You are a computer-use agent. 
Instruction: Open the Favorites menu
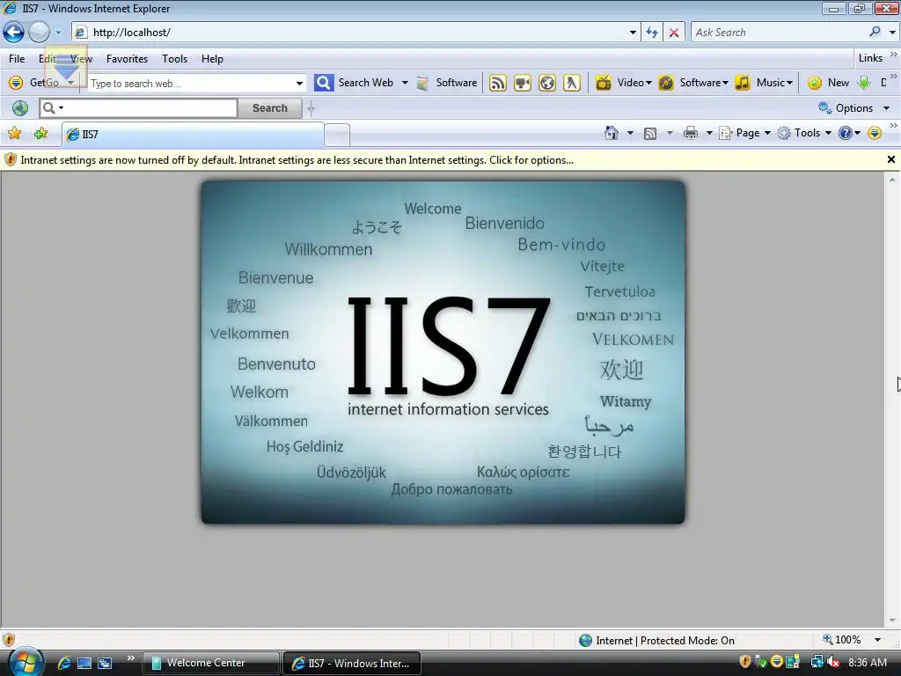coord(127,59)
